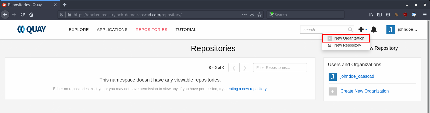Click the johndoe avatar in the header

pos(390,30)
